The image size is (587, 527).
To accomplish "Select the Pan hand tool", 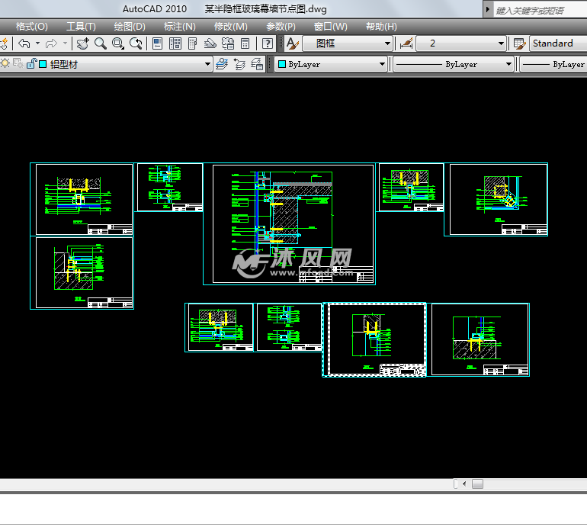I will click(82, 43).
